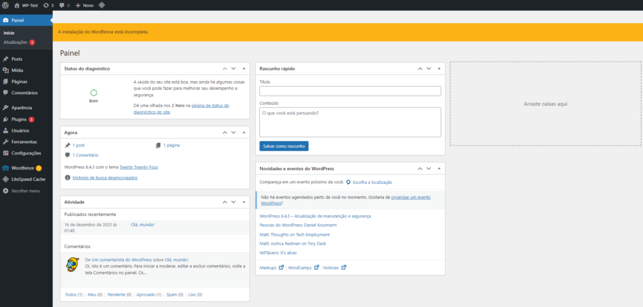The height and width of the screenshot is (307, 643).
Task: Toggle the Rascunho rápido panel
Action: 438,68
